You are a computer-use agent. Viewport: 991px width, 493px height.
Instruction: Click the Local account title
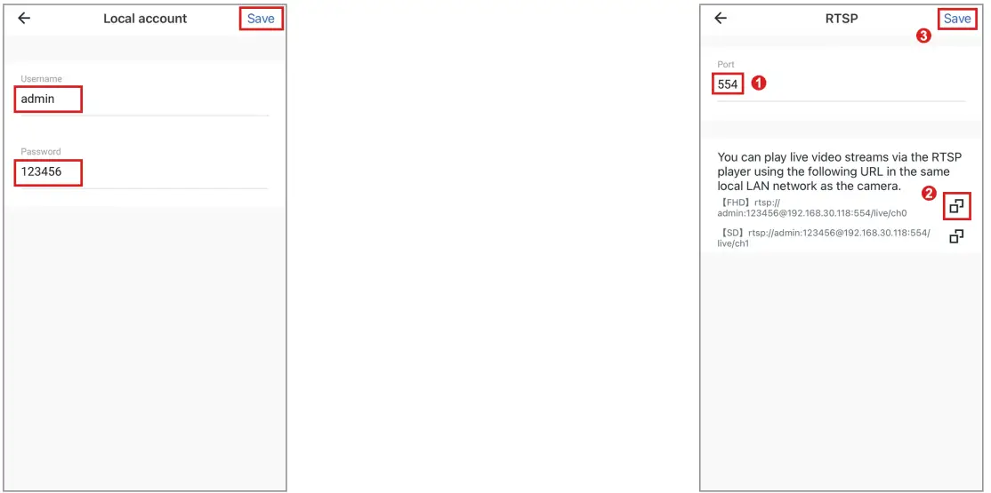[x=145, y=19]
